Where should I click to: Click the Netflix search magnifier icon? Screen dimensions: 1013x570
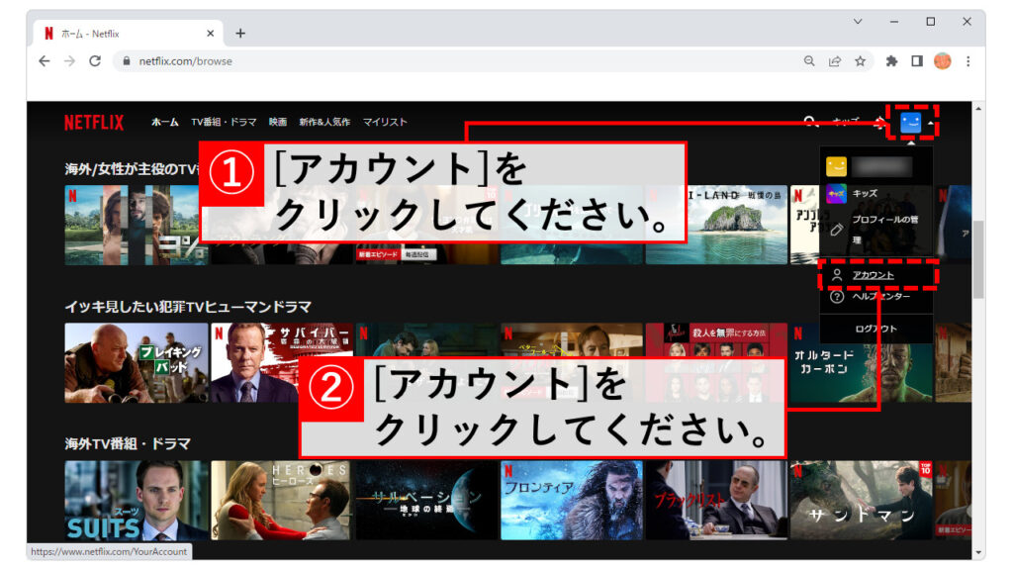pyautogui.click(x=810, y=122)
